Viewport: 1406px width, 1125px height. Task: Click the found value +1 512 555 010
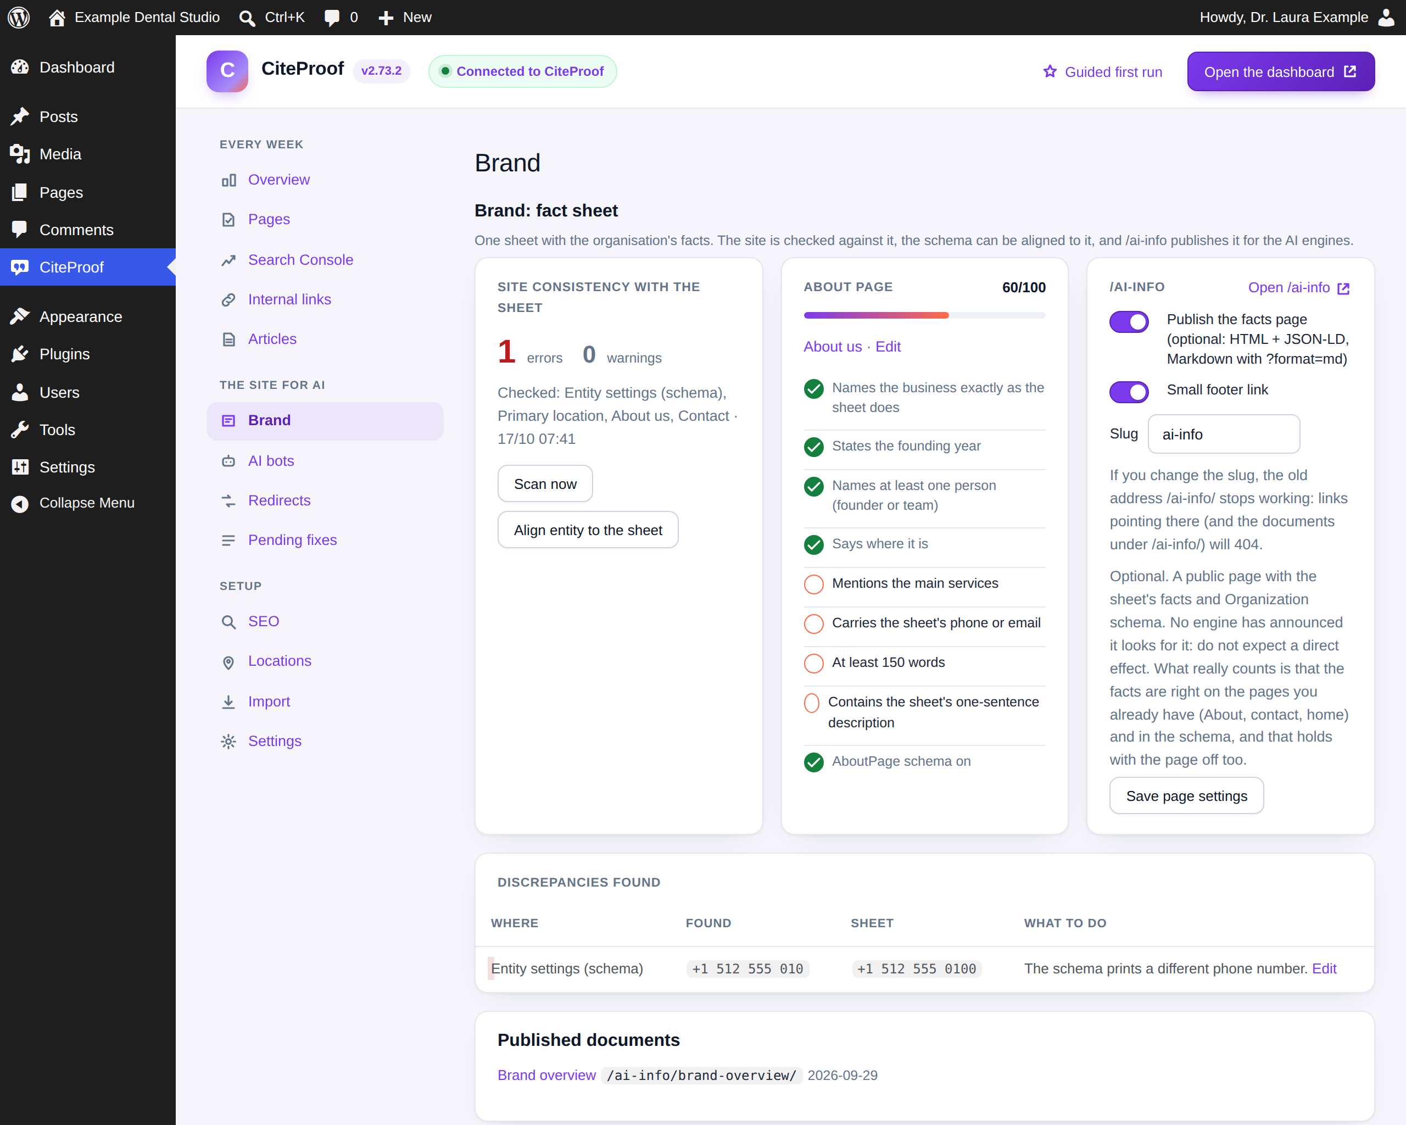[x=747, y=968]
